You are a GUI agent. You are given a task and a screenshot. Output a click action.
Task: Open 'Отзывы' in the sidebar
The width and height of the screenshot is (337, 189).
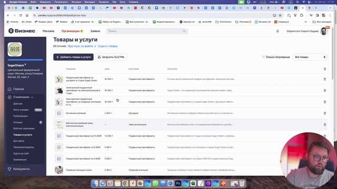click(x=18, y=122)
